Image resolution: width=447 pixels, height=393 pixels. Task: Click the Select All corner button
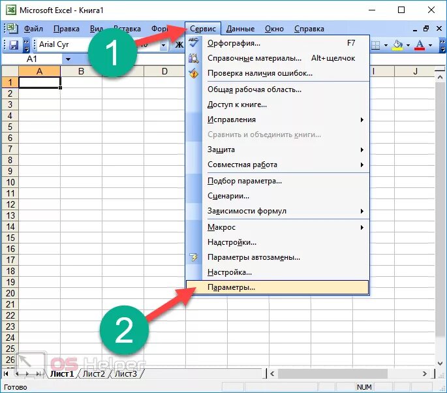click(10, 71)
